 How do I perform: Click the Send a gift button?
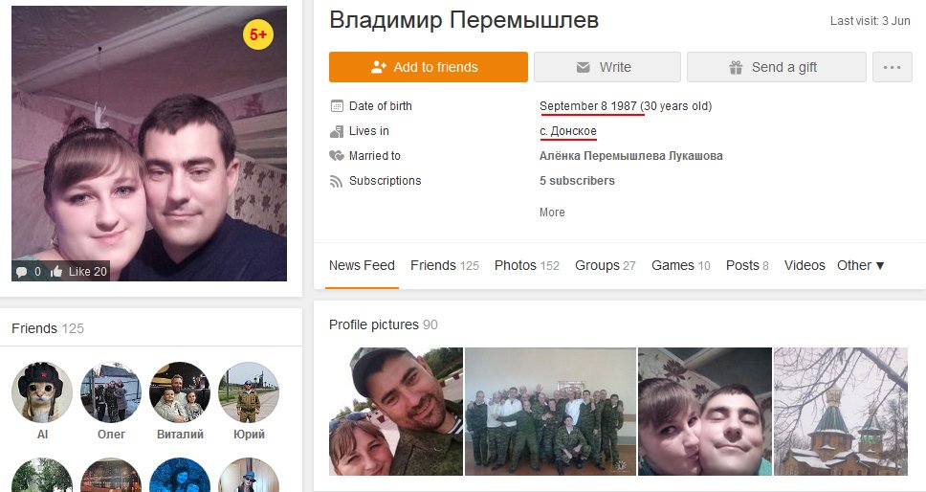[x=776, y=67]
